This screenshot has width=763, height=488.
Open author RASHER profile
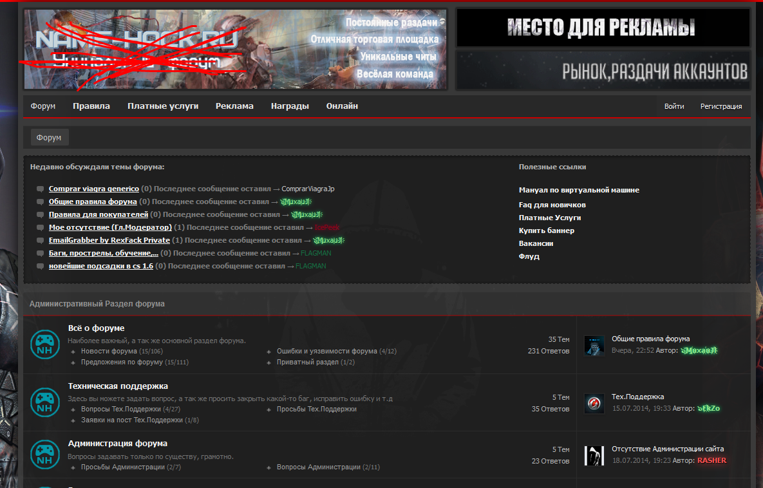(x=712, y=460)
